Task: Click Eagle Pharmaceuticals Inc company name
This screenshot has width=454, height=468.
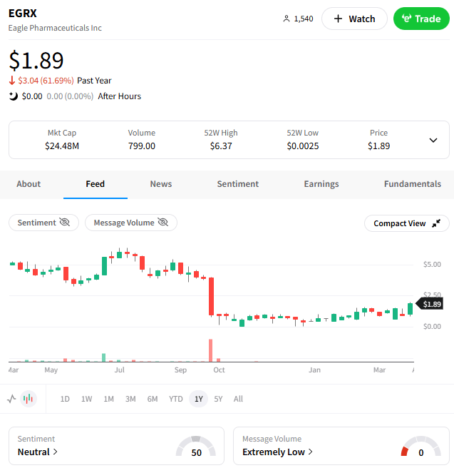Action: pyautogui.click(x=55, y=28)
